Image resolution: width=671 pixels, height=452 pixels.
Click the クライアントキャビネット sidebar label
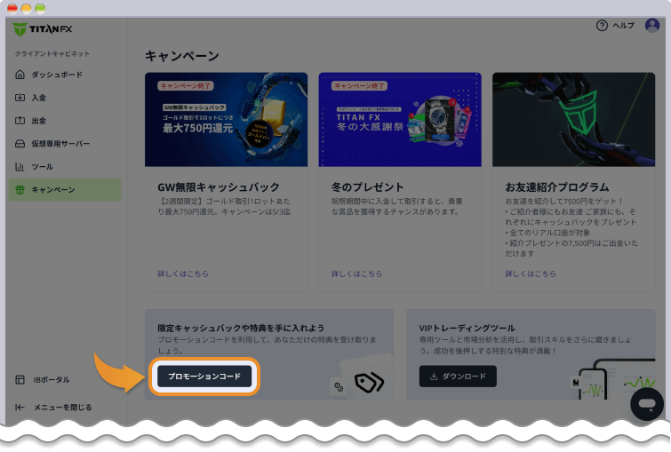pos(52,54)
